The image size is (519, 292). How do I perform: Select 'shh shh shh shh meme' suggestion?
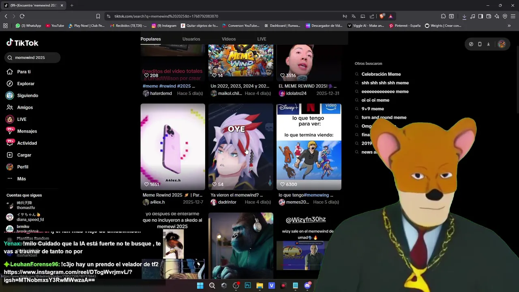pos(385,83)
